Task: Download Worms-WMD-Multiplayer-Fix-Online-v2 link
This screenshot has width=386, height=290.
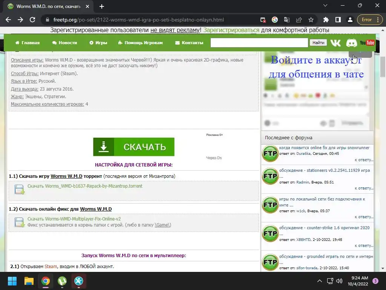Action: click(x=74, y=219)
